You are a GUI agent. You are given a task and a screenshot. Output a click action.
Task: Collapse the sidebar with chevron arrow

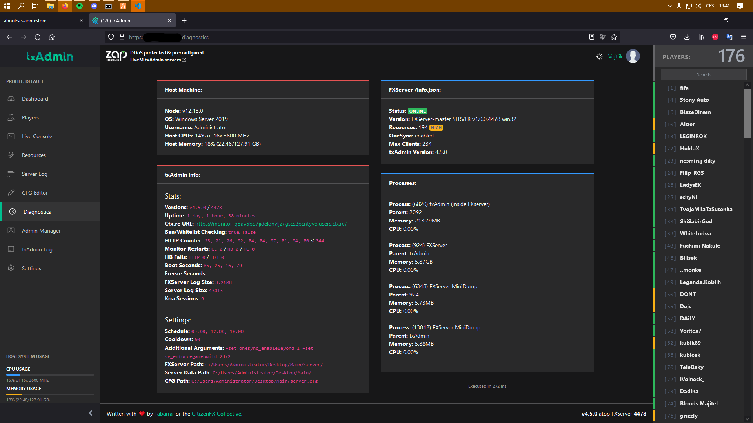(x=91, y=413)
